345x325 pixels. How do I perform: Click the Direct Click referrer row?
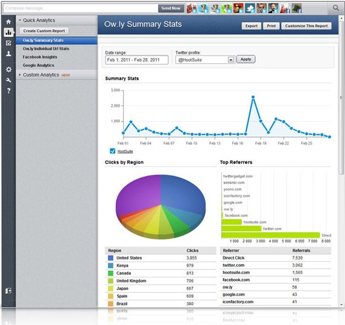coord(275,257)
